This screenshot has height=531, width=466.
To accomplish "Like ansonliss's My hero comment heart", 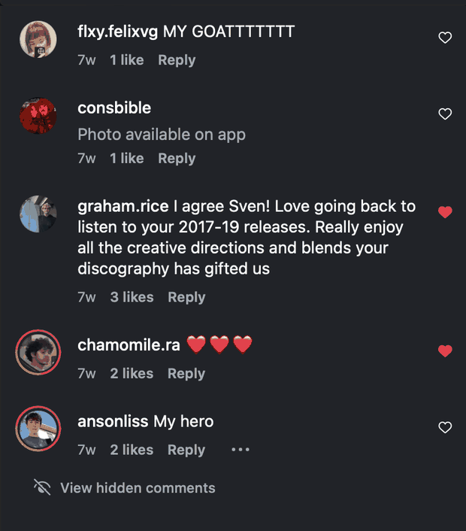I will pyautogui.click(x=445, y=427).
